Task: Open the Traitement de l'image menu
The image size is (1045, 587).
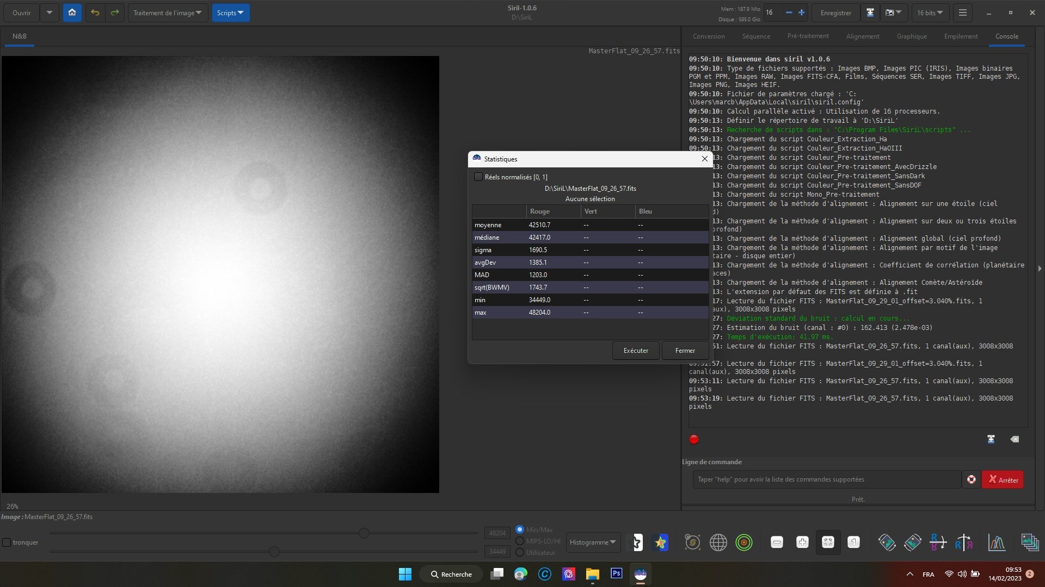Action: pyautogui.click(x=168, y=13)
